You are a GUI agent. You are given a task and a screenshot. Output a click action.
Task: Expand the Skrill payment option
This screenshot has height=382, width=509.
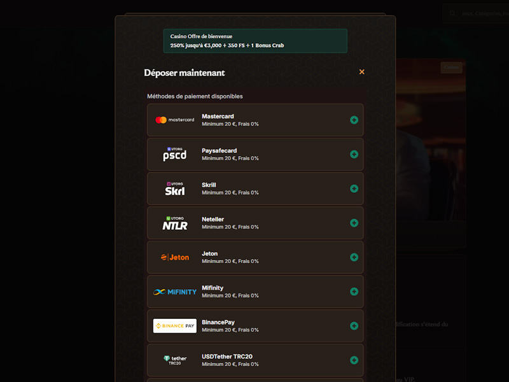(x=354, y=188)
